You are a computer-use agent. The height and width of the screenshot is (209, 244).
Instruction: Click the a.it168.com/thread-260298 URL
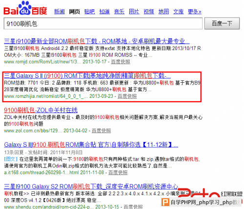point(41,173)
